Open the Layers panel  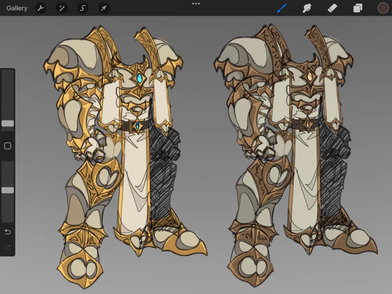click(358, 8)
